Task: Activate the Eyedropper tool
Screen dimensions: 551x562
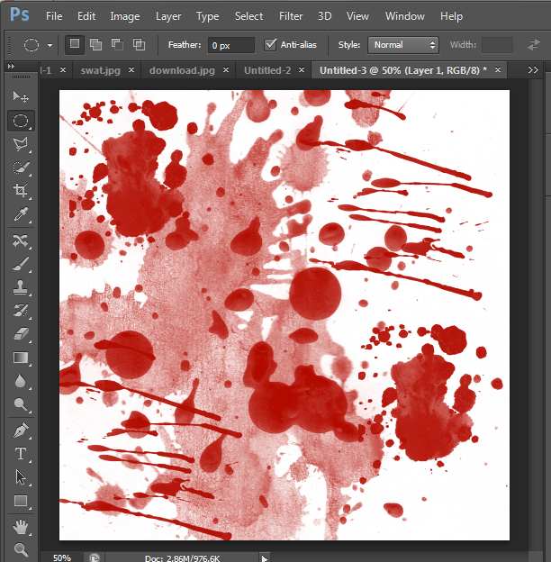Action: pos(20,214)
